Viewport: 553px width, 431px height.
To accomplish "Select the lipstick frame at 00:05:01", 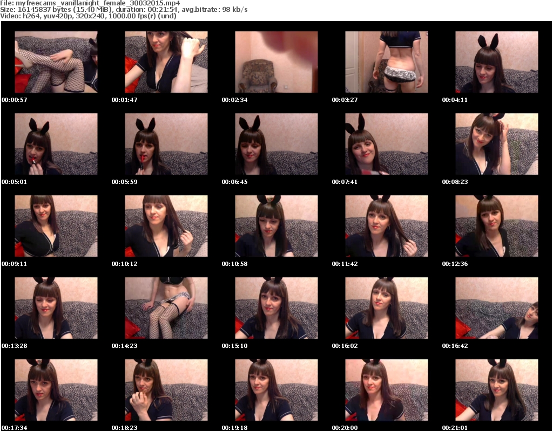I will coord(56,144).
